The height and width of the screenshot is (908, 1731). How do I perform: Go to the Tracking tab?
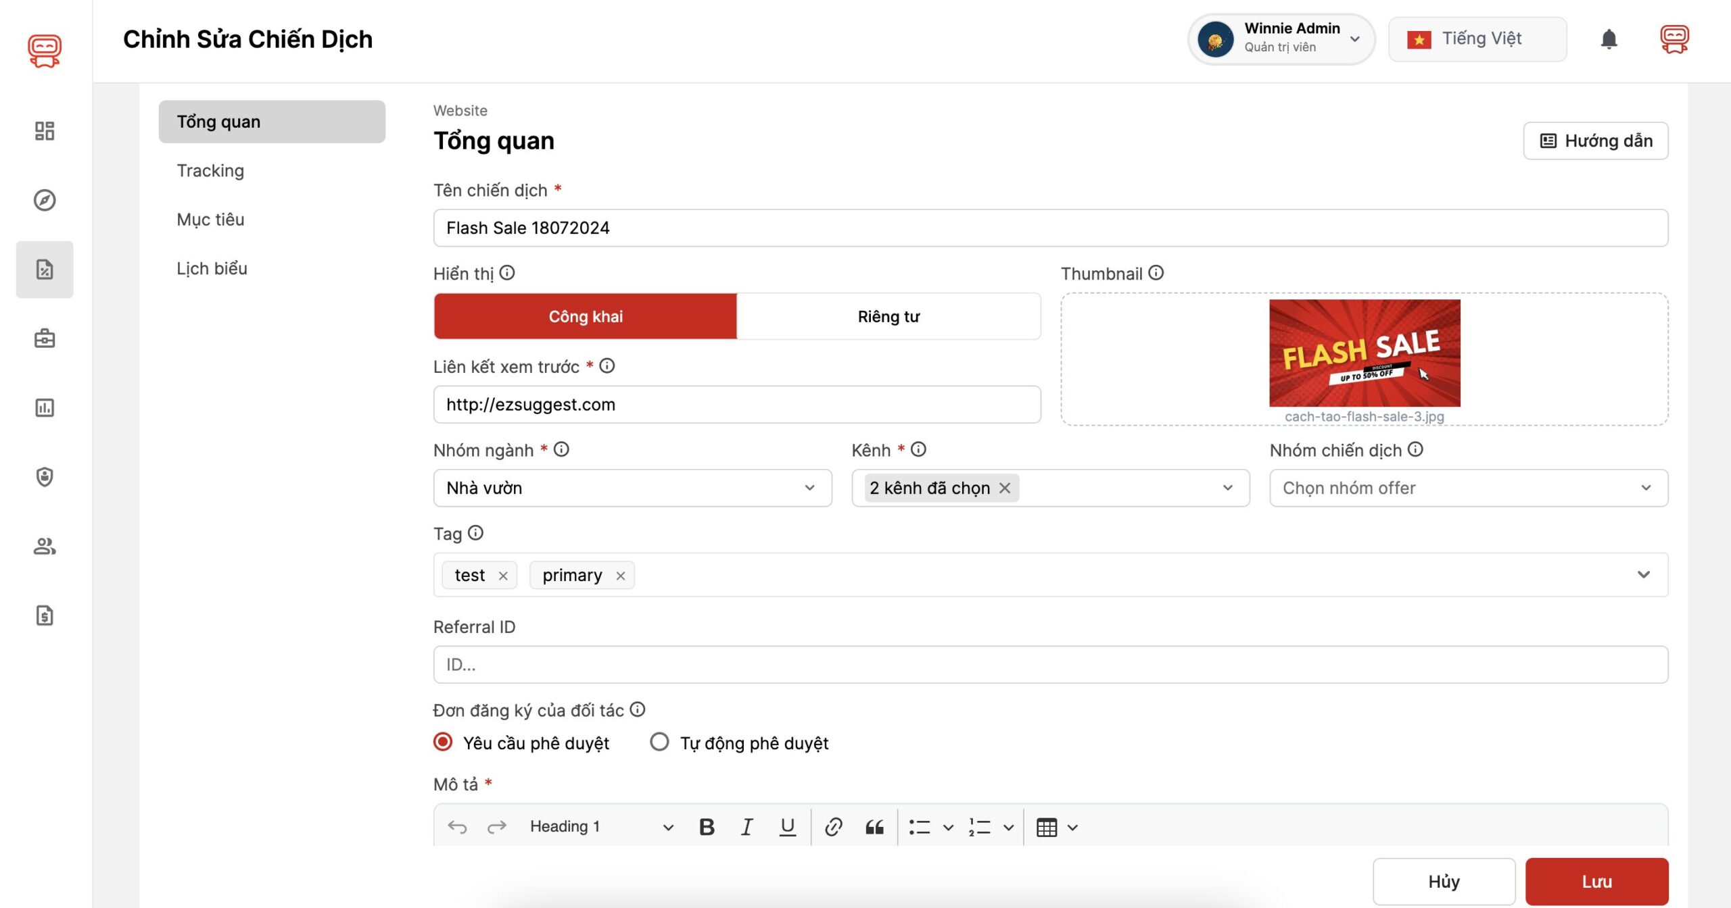tap(210, 170)
